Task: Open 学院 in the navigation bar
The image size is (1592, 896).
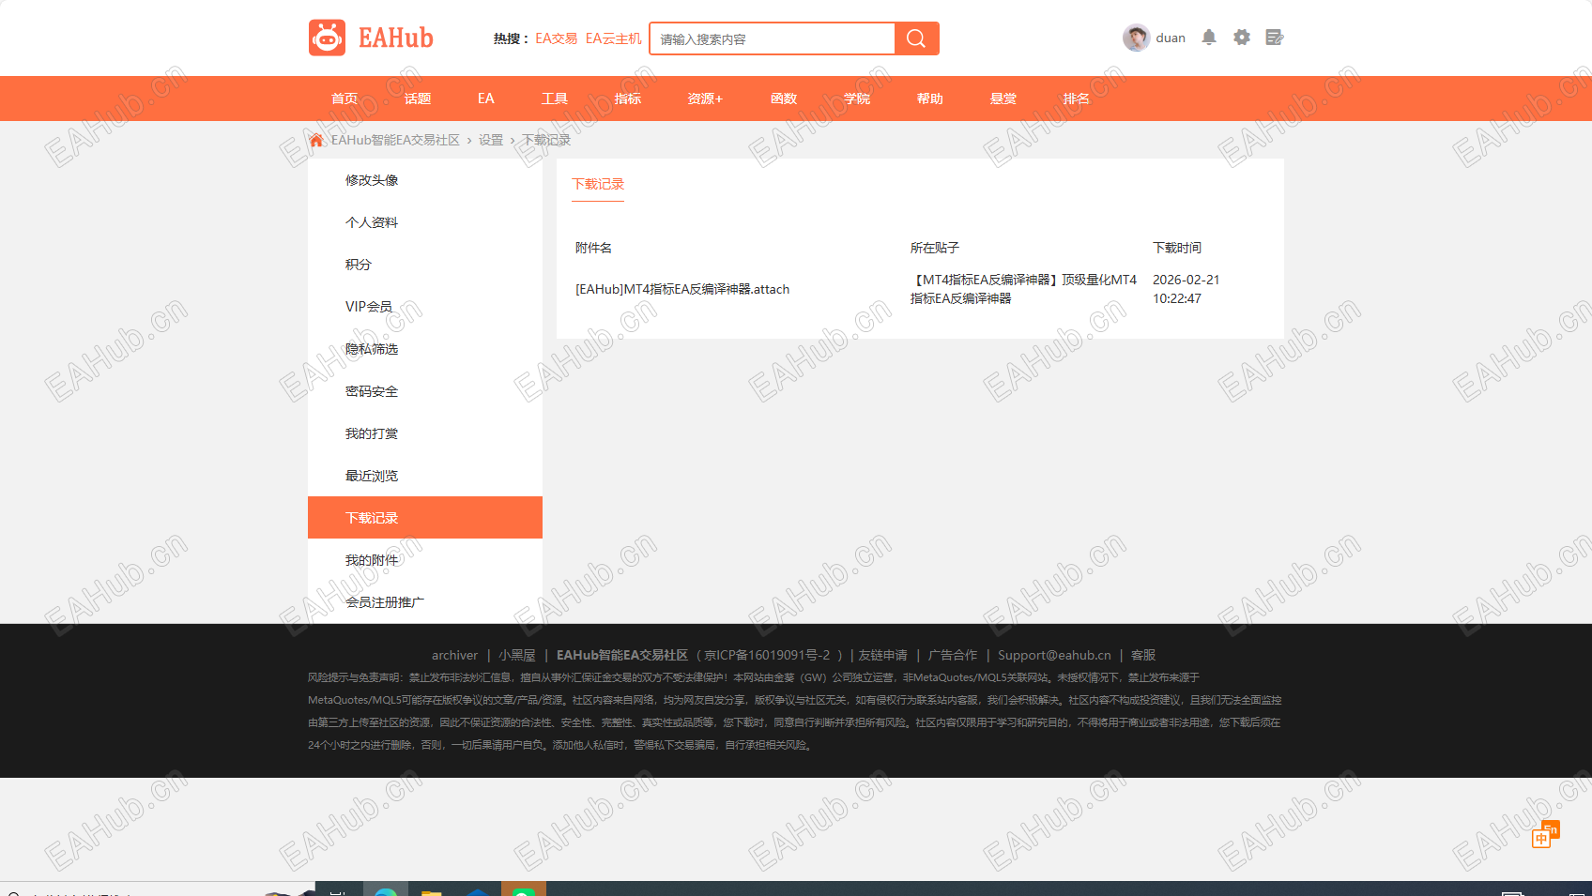Action: click(857, 99)
